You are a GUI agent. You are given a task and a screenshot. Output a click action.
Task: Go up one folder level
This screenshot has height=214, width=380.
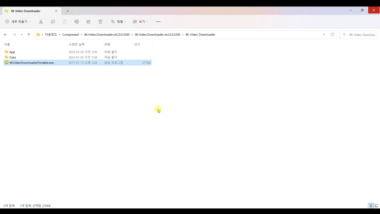click(28, 35)
